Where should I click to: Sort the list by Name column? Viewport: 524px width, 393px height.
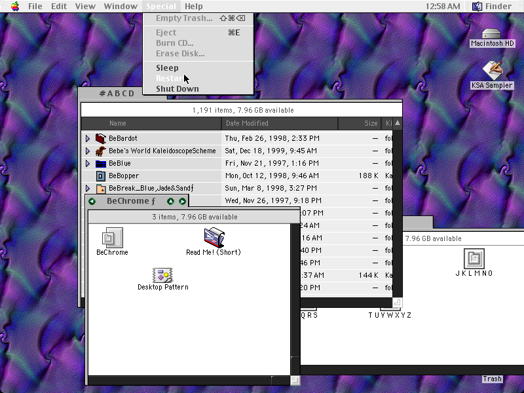pos(151,123)
